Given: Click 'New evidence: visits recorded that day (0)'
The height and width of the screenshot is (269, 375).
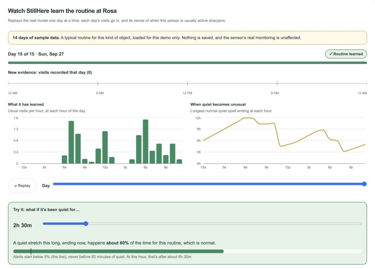Looking at the screenshot, I should click(50, 72).
